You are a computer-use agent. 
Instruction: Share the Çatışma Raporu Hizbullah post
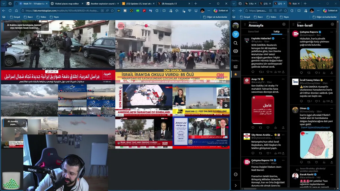[332, 73]
